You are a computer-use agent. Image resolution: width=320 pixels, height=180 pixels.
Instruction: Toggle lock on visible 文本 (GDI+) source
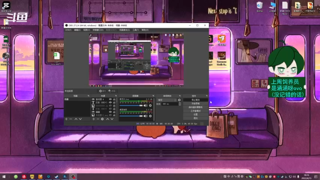click(x=114, y=102)
